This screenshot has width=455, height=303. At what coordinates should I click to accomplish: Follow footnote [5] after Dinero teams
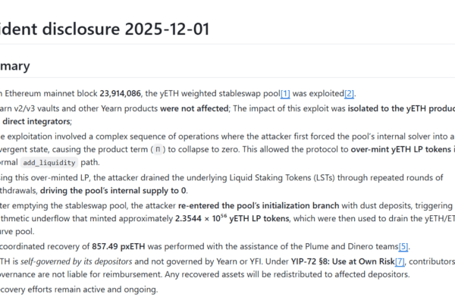403,246
